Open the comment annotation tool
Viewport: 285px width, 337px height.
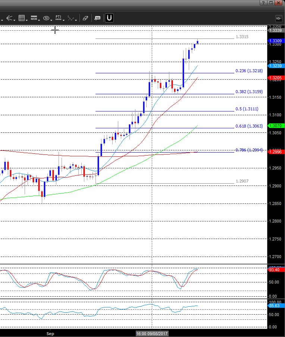(x=97, y=18)
